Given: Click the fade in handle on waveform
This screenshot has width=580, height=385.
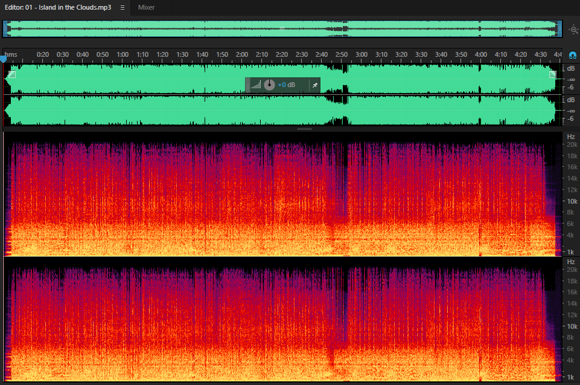Looking at the screenshot, I should click(x=12, y=74).
